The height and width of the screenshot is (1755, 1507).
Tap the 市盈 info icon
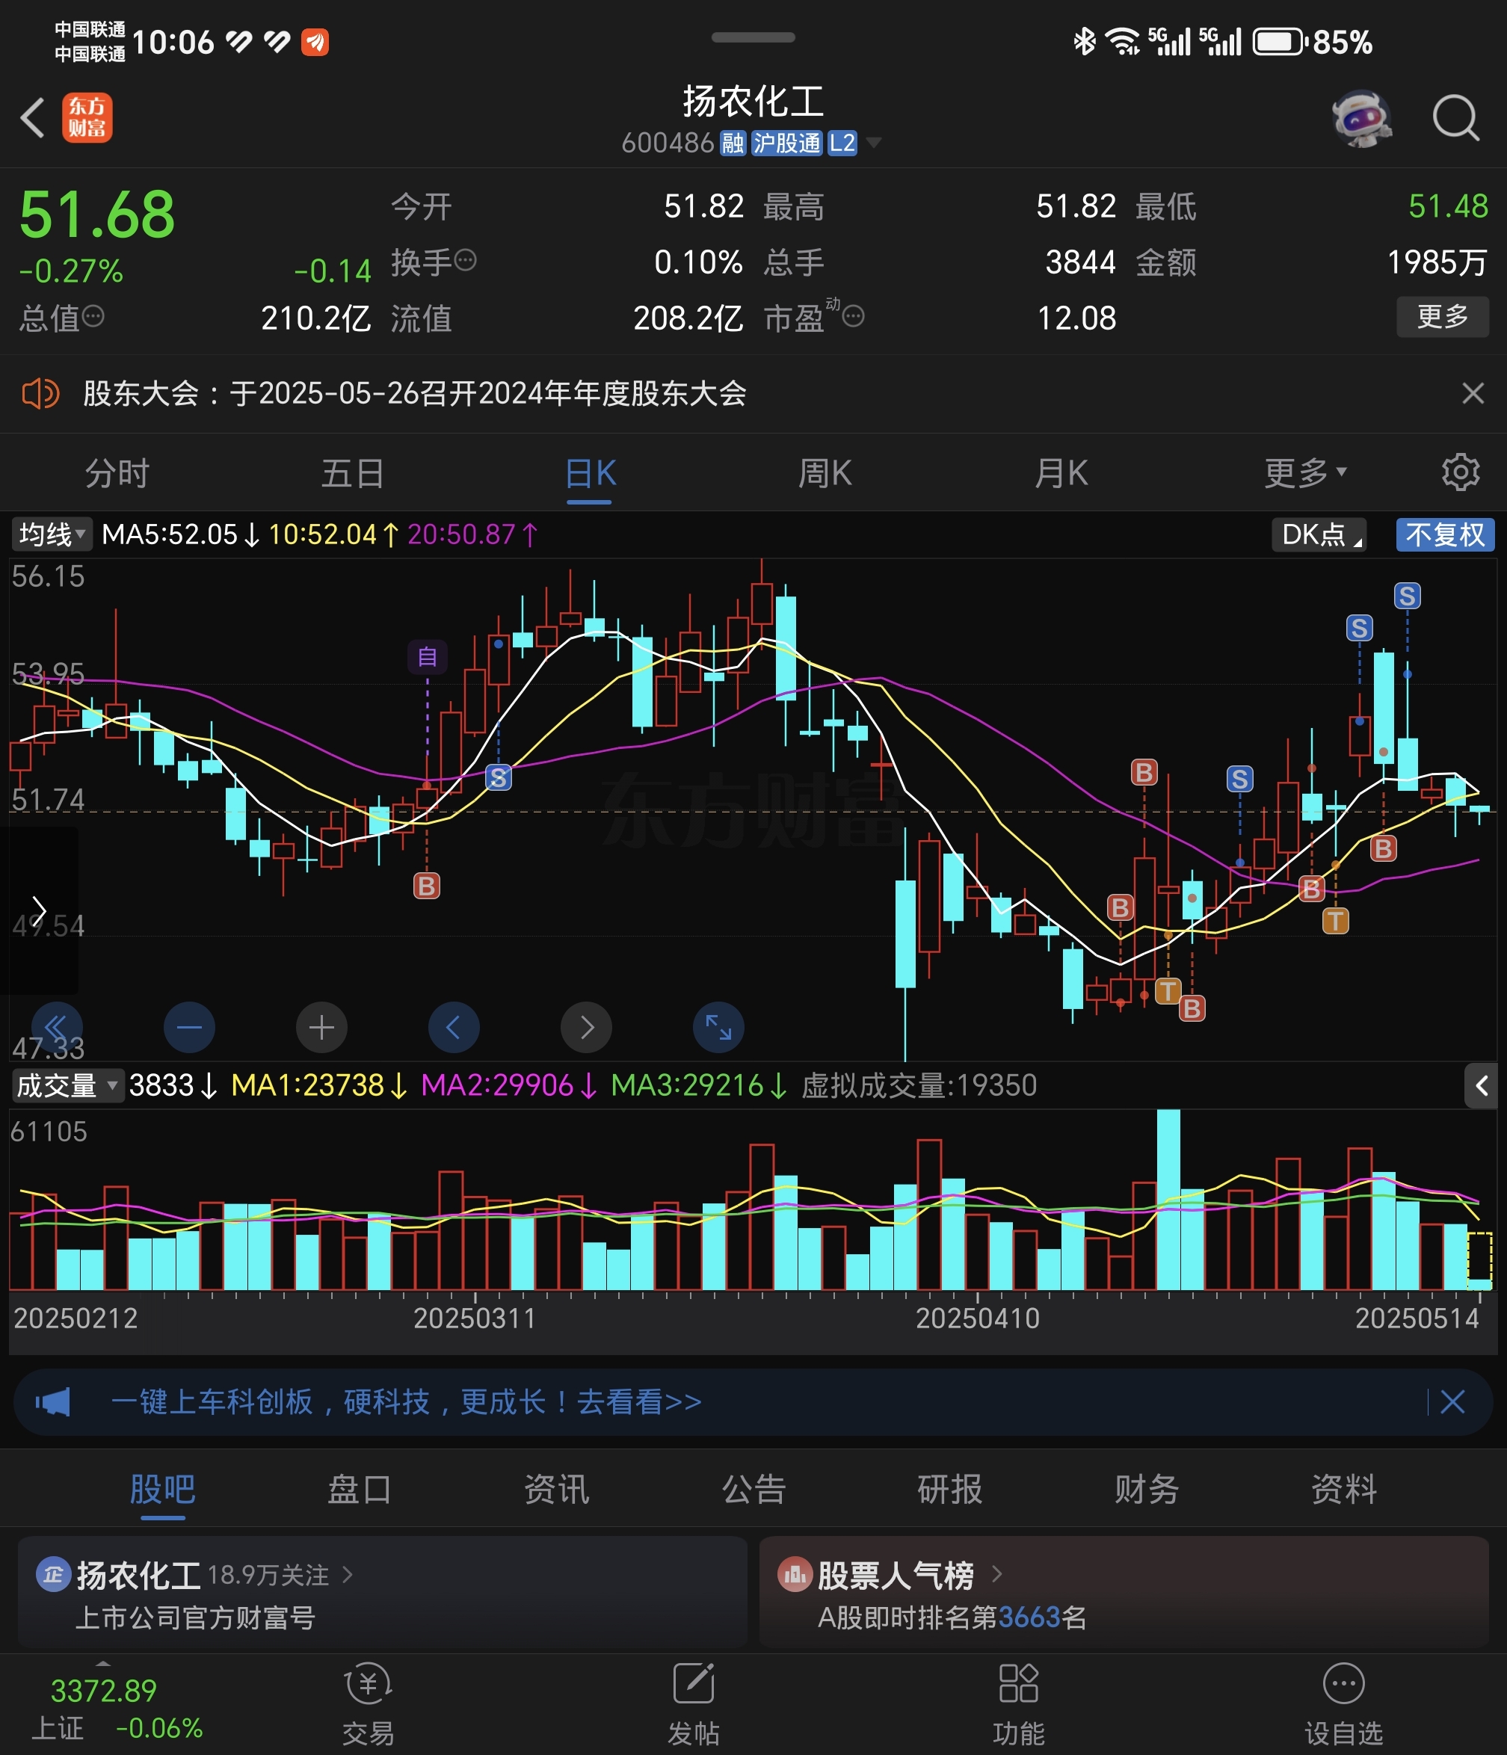854,317
